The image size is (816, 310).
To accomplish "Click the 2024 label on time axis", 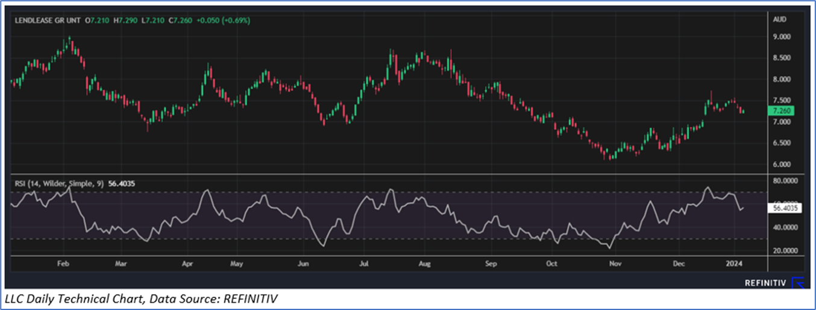I will click(735, 264).
